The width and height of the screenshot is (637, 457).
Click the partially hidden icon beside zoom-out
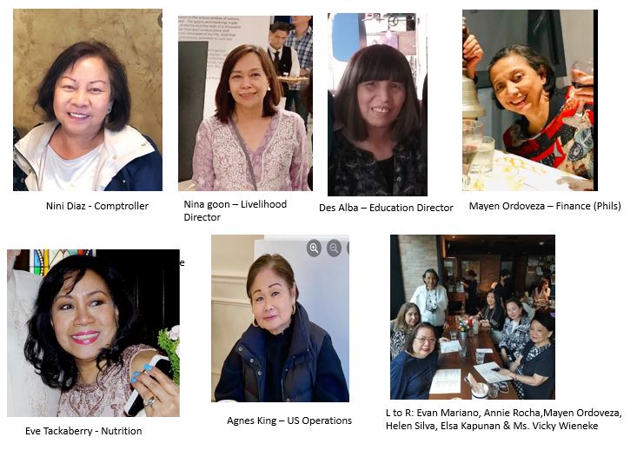[x=348, y=248]
